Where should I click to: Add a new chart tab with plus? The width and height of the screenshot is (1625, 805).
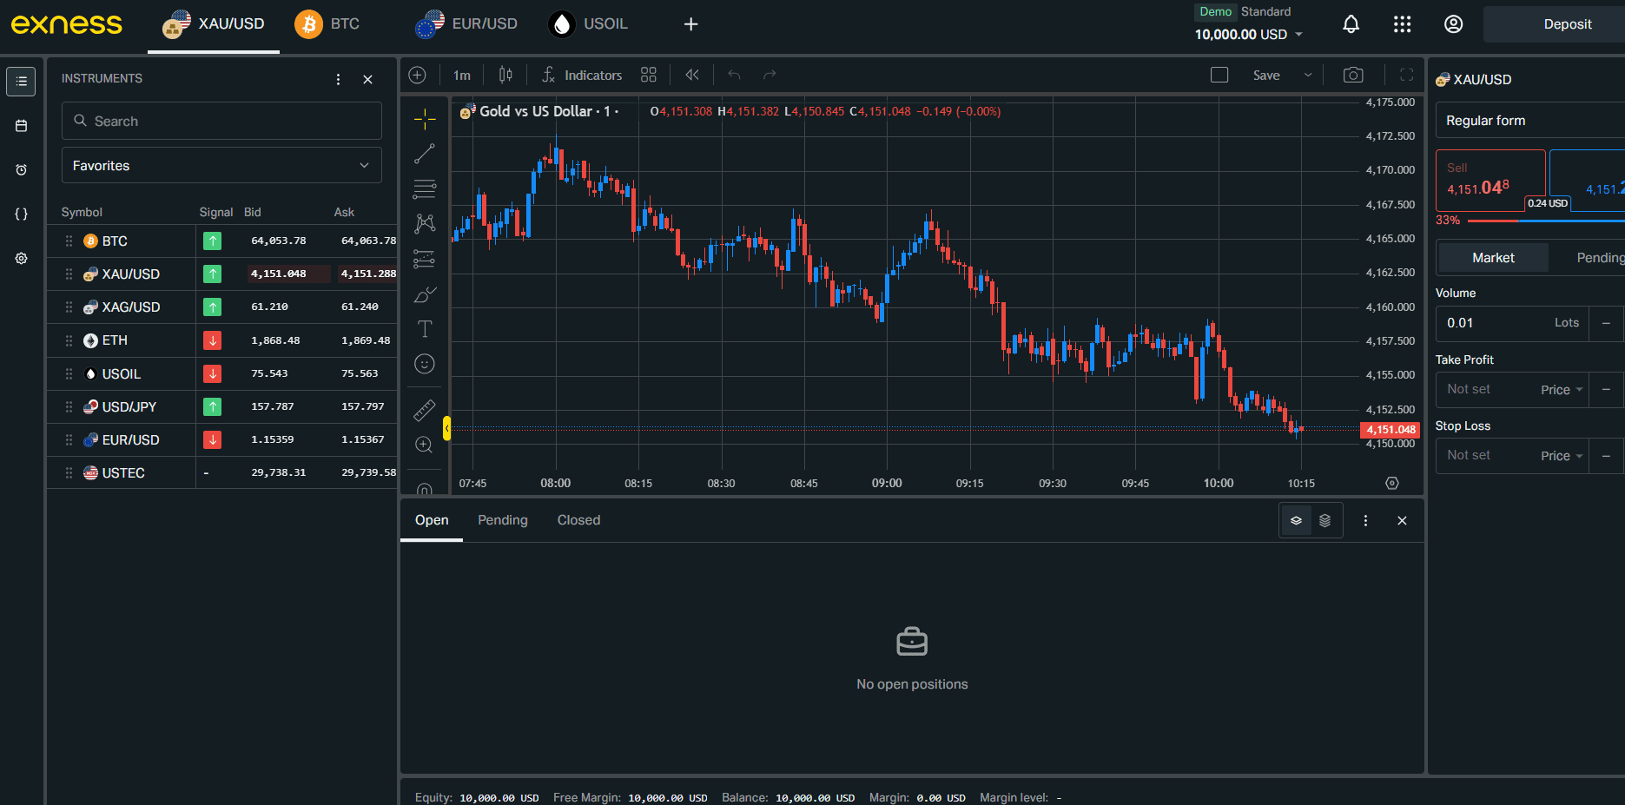[691, 24]
